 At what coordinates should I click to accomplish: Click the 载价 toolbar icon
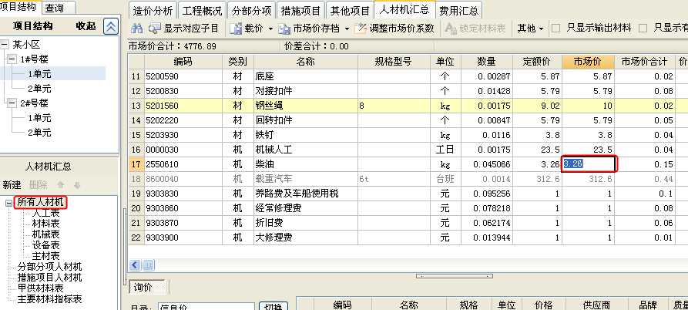(x=236, y=29)
